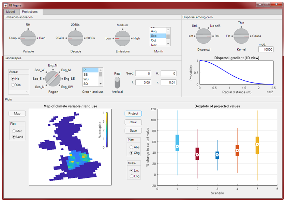
Task: Set Emissions knob to Medium
Action: click(122, 25)
